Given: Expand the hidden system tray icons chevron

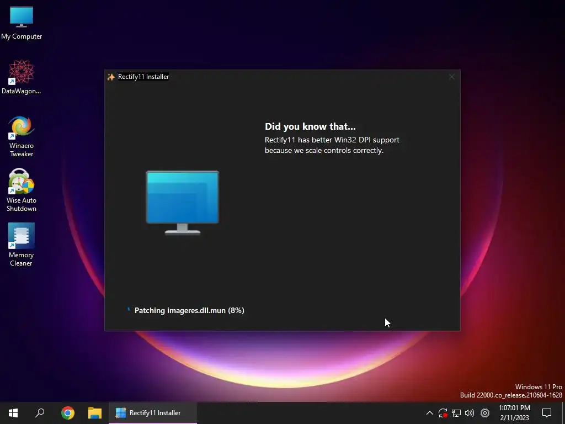Looking at the screenshot, I should [x=429, y=413].
